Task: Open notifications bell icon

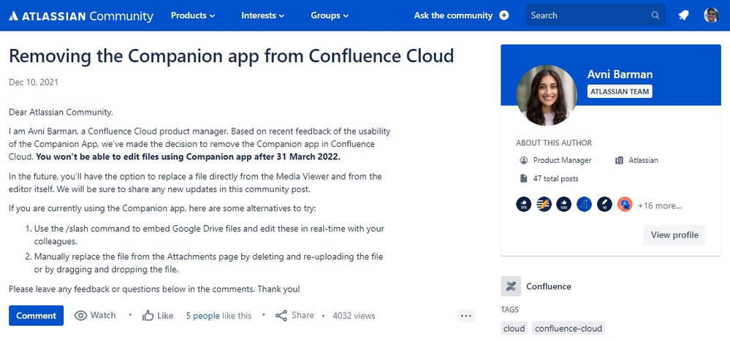Action: [x=683, y=15]
